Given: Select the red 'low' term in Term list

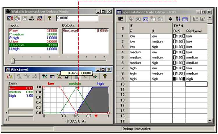Looking at the screenshot, I should [x=21, y=88].
